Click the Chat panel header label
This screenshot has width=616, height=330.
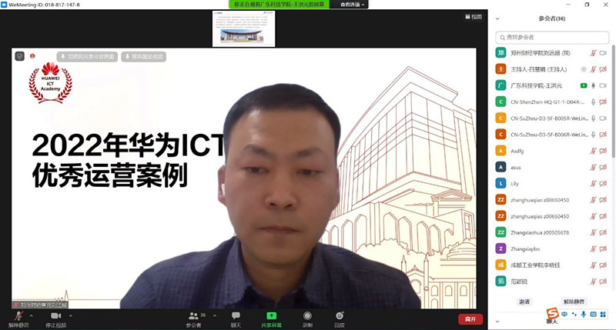551,322
